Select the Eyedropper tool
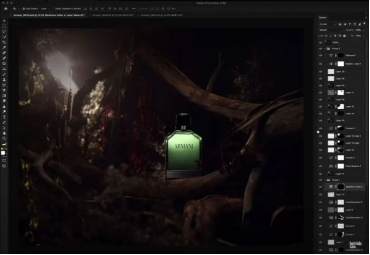 pyautogui.click(x=4, y=48)
